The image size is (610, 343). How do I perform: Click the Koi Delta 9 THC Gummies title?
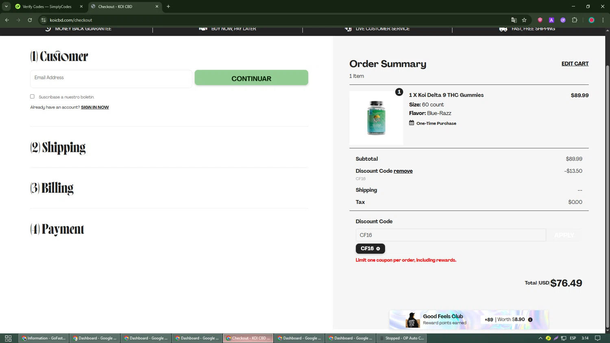pos(446,95)
